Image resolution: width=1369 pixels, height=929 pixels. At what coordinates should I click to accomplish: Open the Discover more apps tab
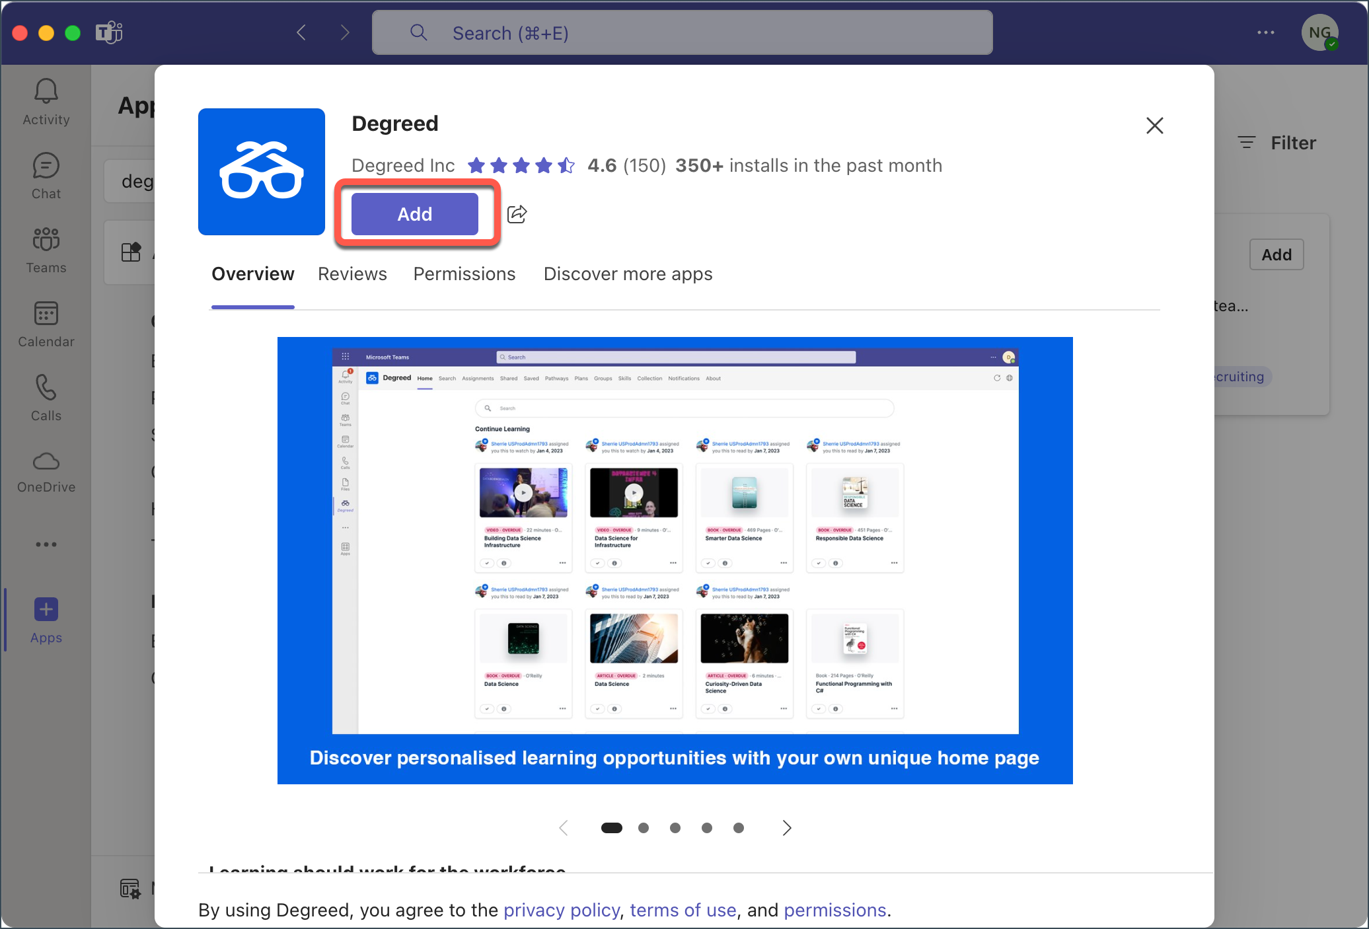pyautogui.click(x=628, y=274)
